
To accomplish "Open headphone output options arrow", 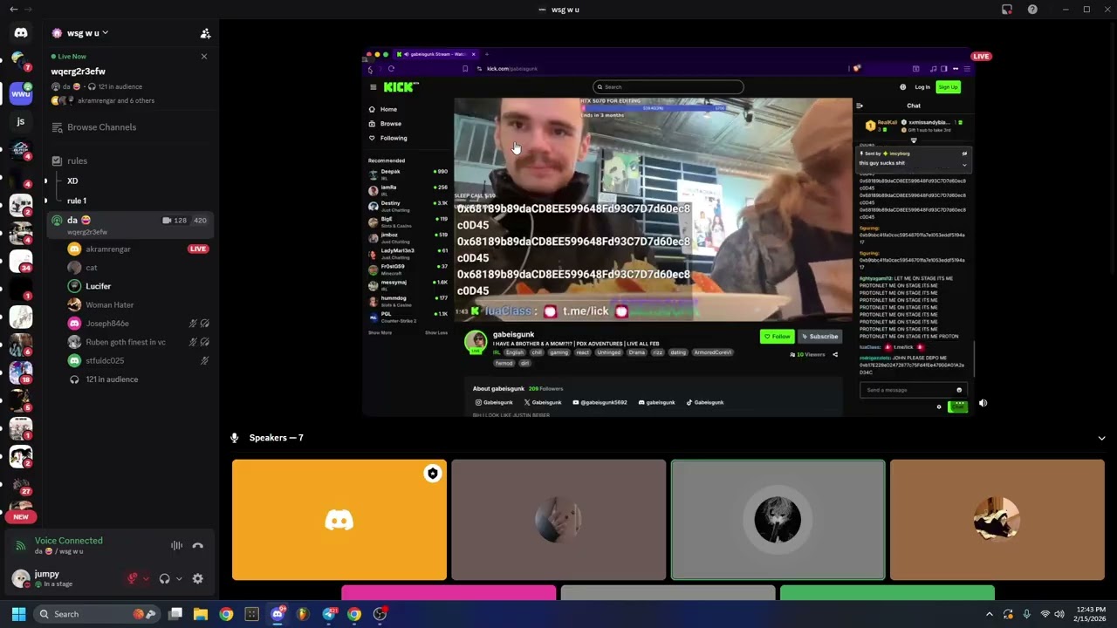I will pos(179,578).
